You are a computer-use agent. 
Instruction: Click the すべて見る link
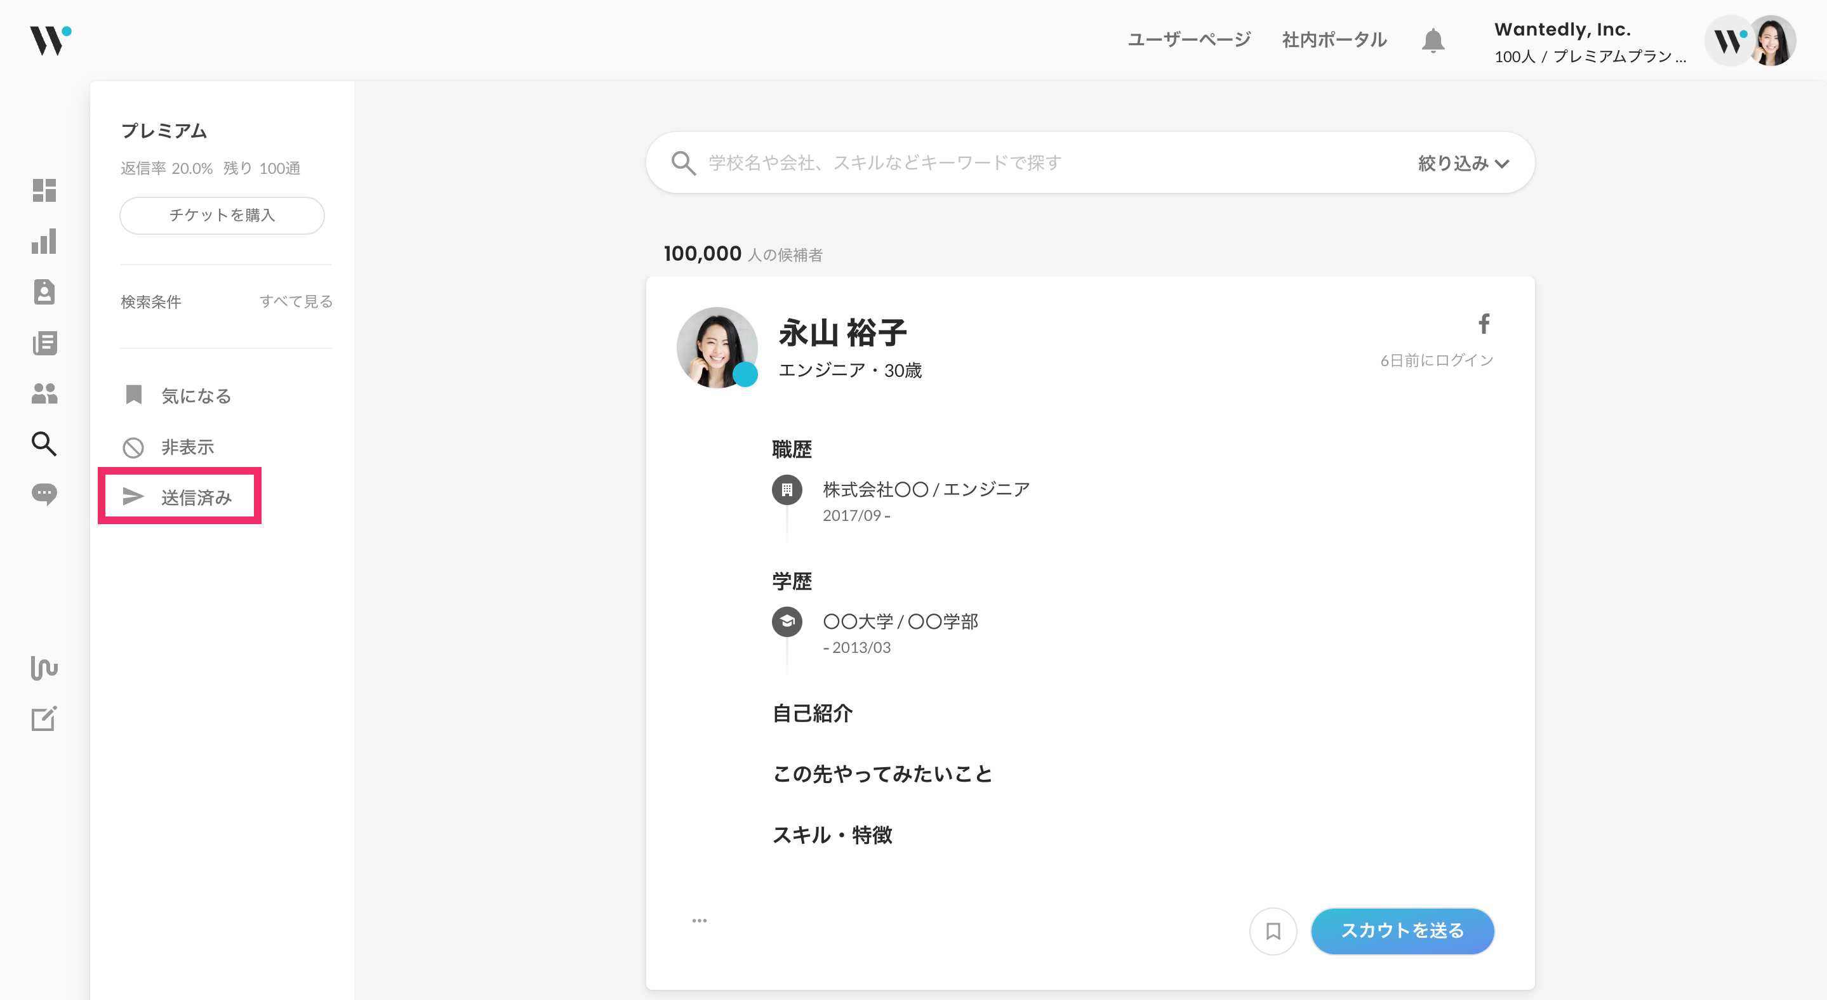(296, 301)
